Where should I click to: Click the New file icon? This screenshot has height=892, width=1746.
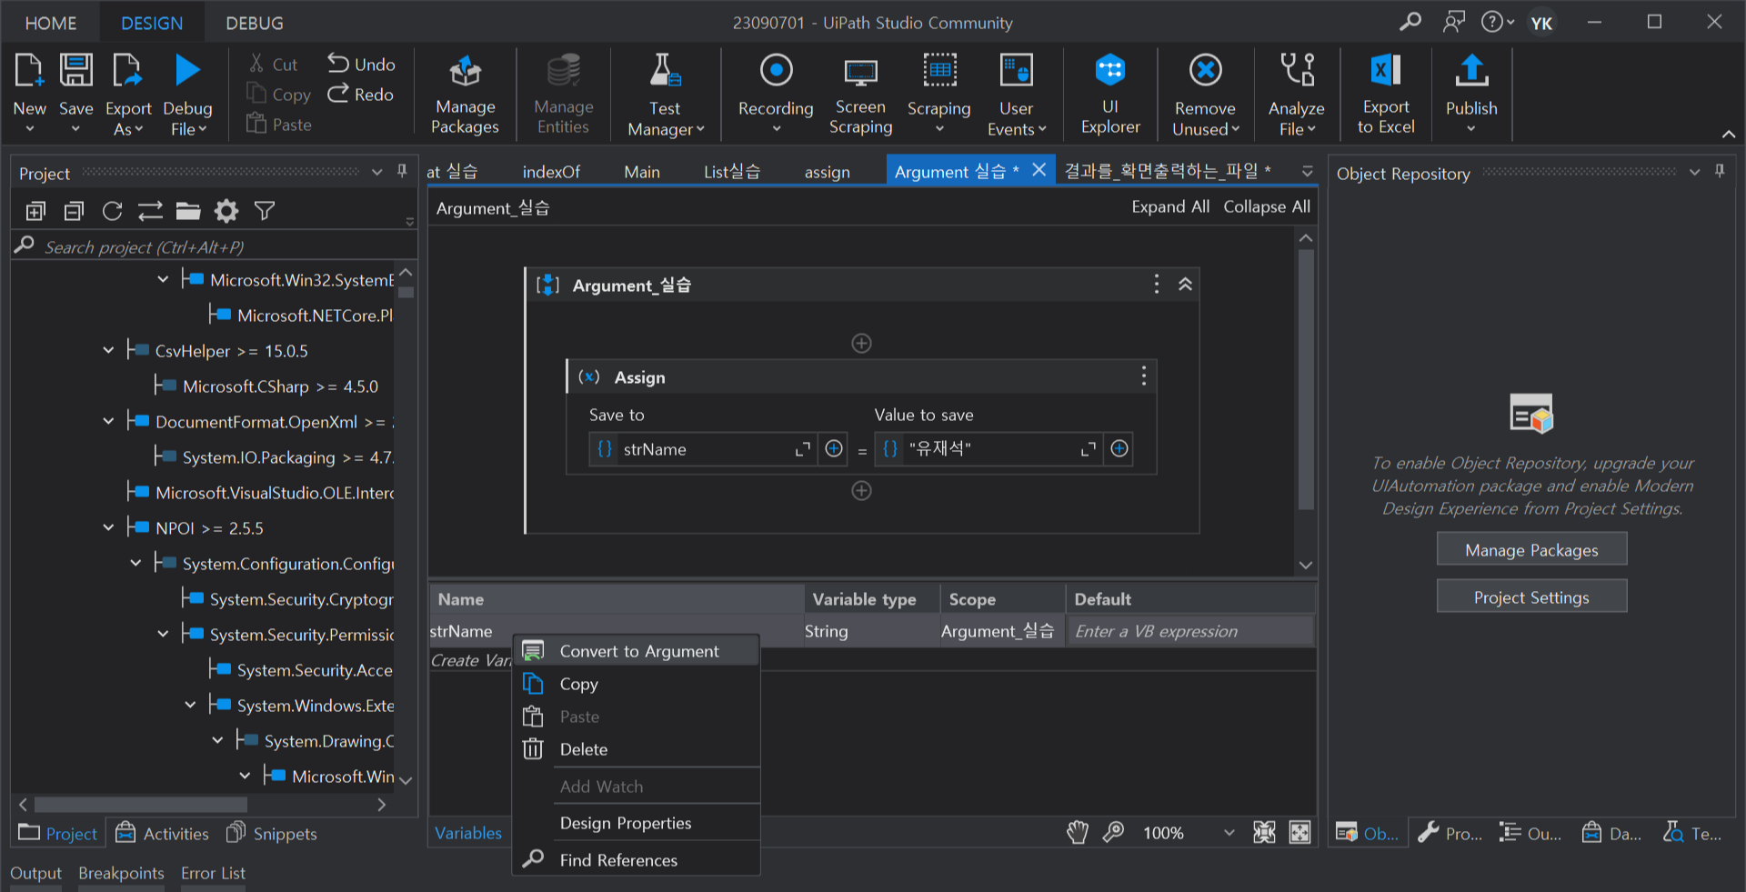(29, 70)
